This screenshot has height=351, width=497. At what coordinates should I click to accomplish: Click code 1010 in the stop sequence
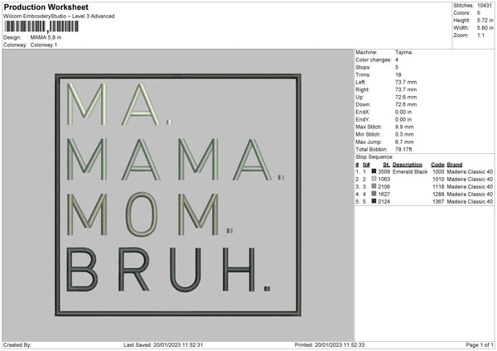pos(438,180)
